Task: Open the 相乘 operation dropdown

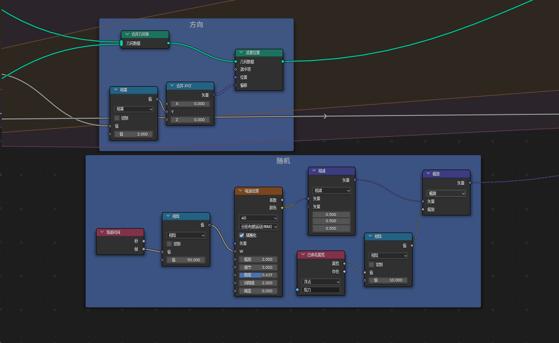Action: [134, 109]
